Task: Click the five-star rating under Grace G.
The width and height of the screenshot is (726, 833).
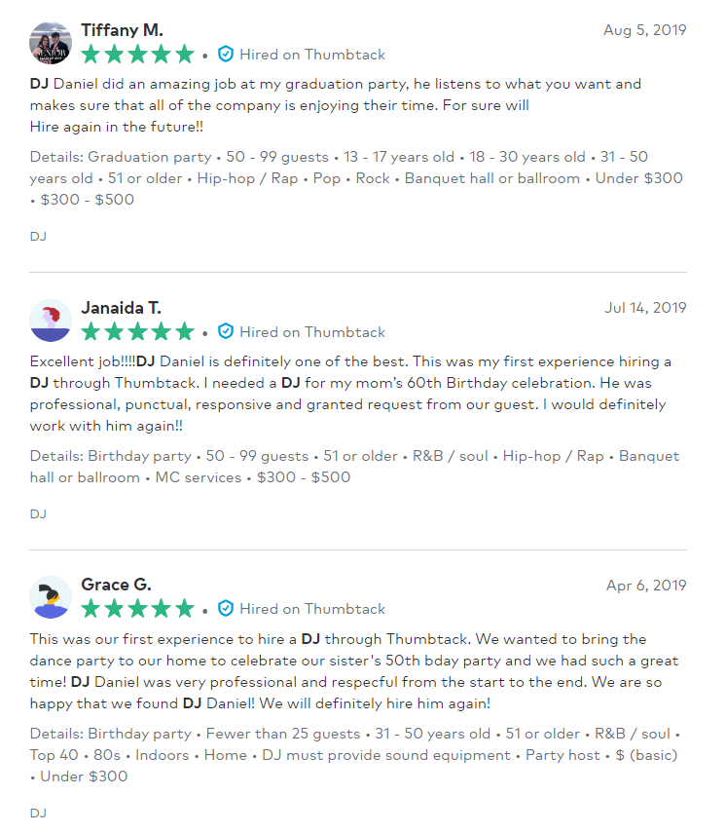Action: click(x=138, y=609)
